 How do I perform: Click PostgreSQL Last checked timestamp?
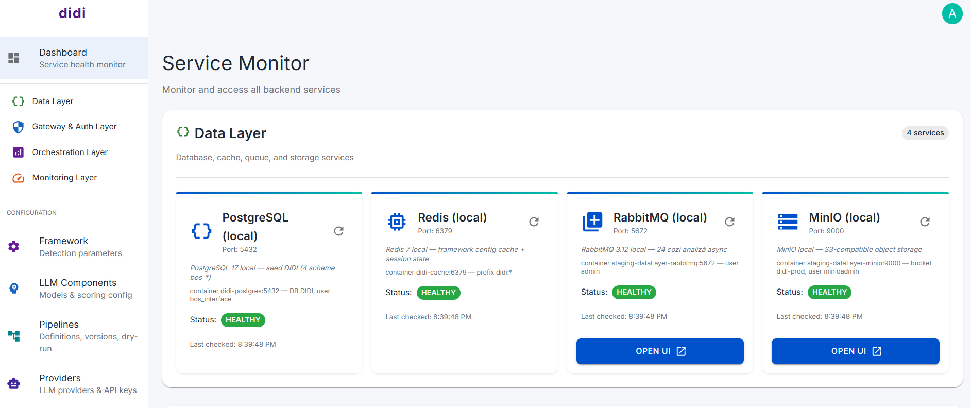tap(233, 344)
